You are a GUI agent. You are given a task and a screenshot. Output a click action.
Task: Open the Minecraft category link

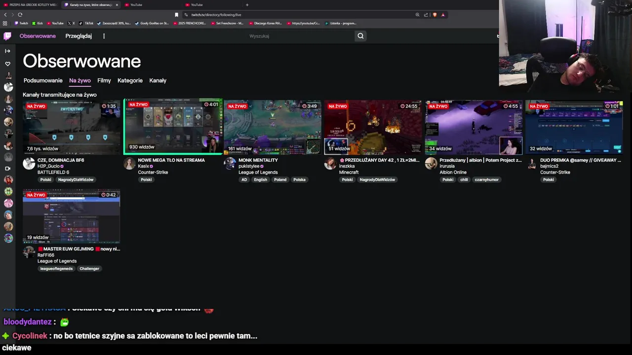[349, 173]
